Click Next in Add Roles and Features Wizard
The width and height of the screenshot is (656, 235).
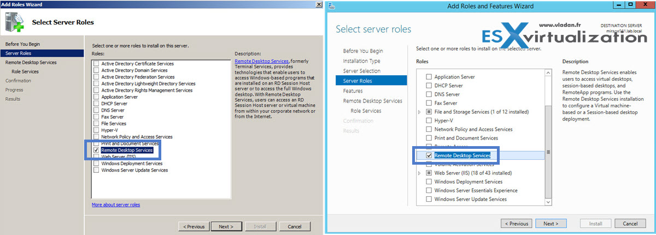(550, 224)
